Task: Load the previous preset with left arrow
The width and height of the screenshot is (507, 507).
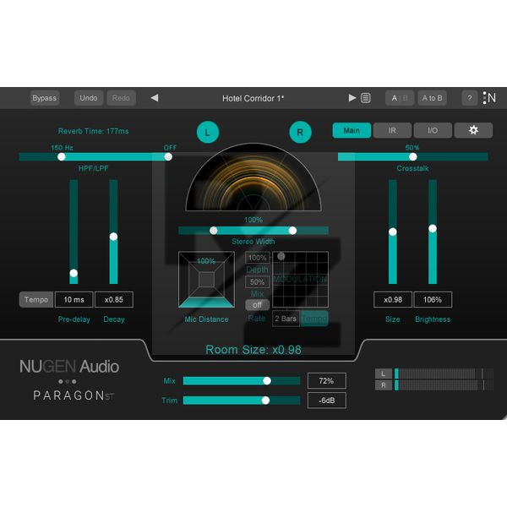Action: 155,98
